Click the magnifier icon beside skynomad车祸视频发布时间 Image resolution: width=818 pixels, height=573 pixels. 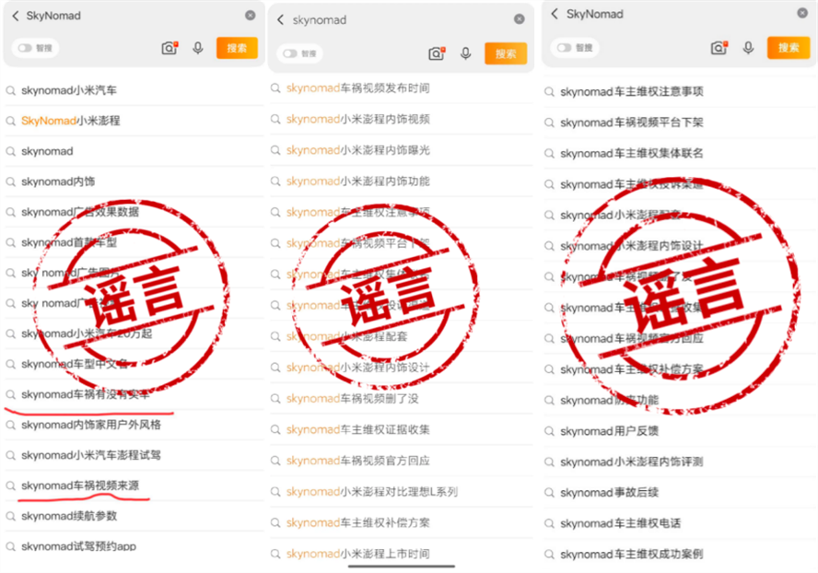click(x=275, y=88)
